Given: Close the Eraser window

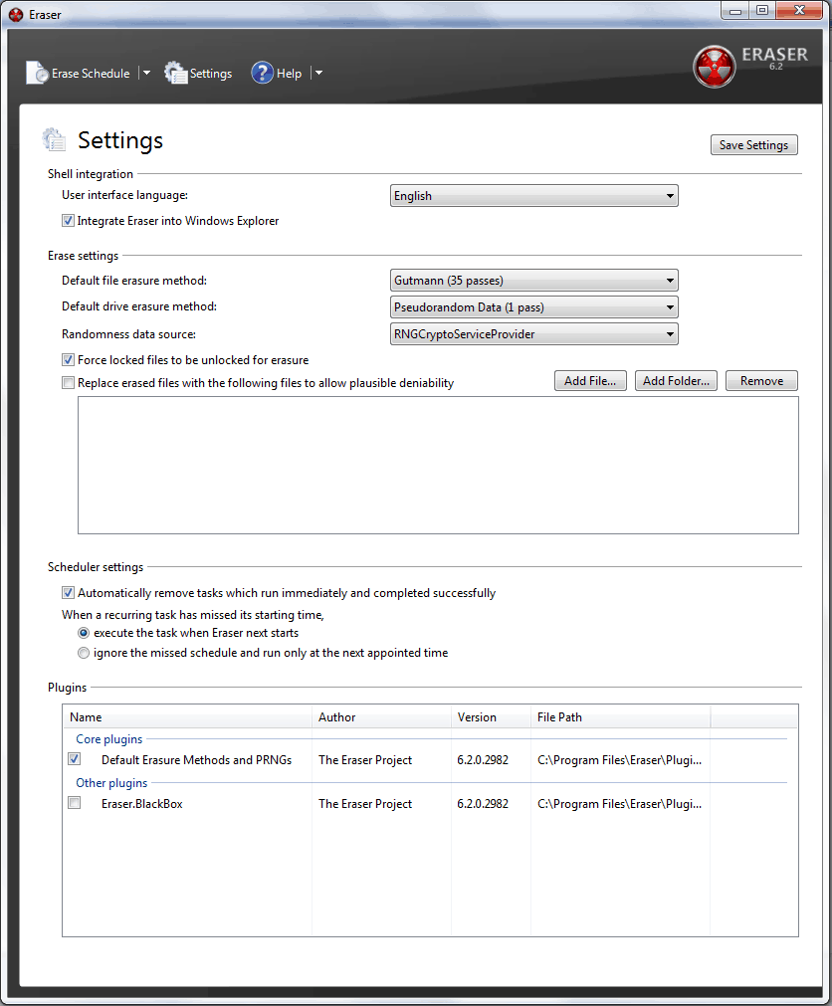Looking at the screenshot, I should [x=799, y=11].
